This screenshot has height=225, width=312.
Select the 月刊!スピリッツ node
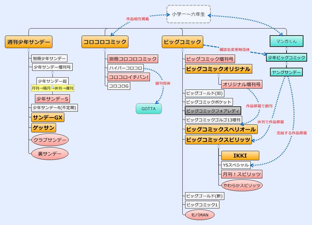pos(242,174)
